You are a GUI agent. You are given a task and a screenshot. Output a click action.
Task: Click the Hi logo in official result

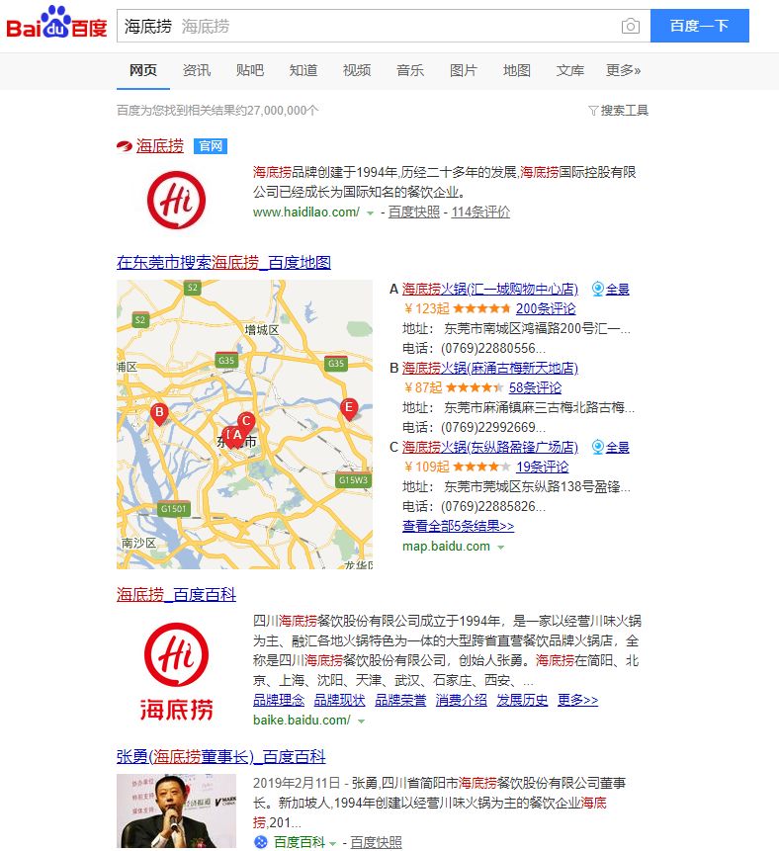pos(176,200)
